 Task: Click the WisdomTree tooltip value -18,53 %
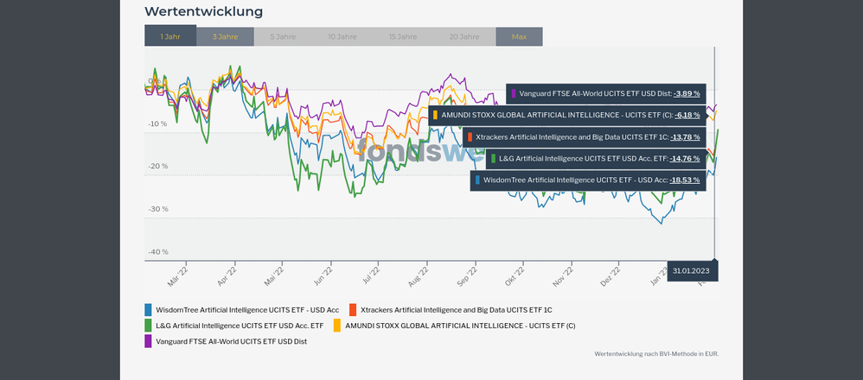(686, 180)
